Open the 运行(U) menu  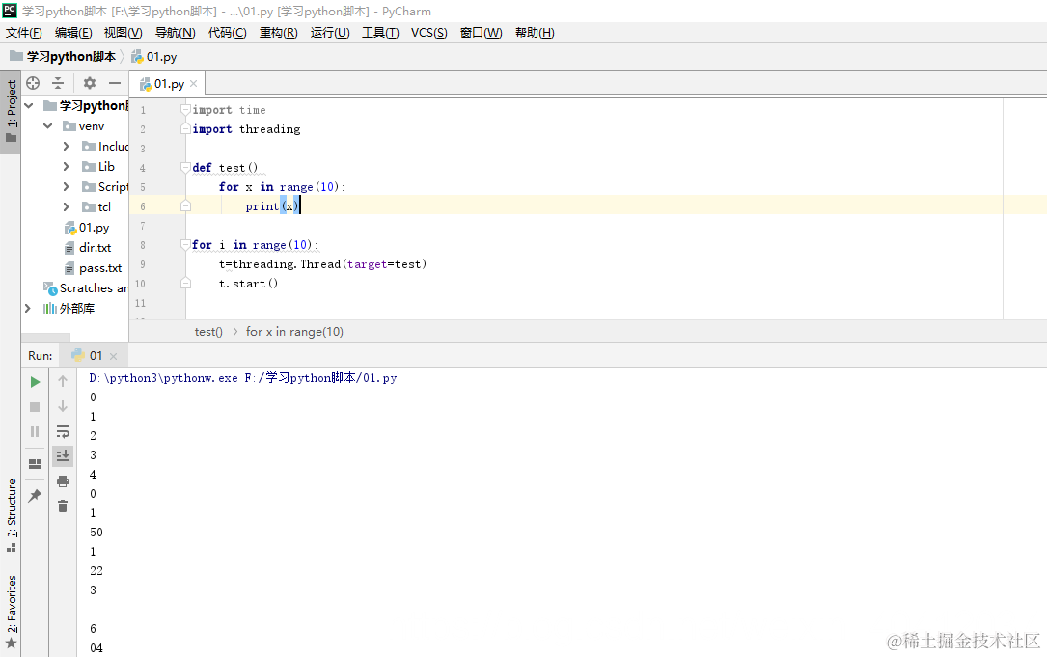tap(330, 33)
